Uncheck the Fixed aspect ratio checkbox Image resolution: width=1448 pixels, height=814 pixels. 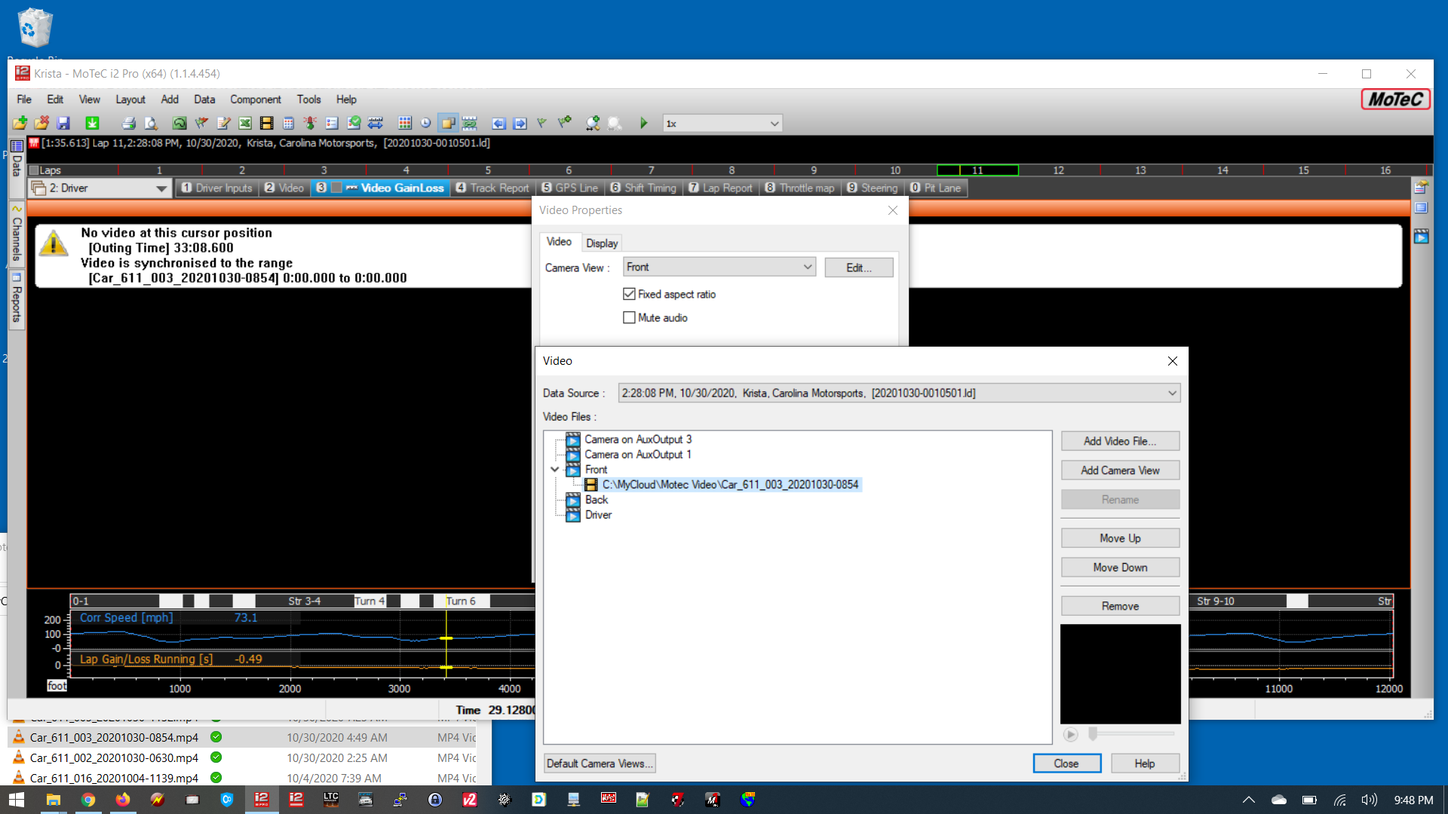[629, 294]
